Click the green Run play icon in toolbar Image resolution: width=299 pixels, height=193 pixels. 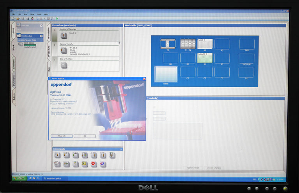pyautogui.click(x=57, y=19)
